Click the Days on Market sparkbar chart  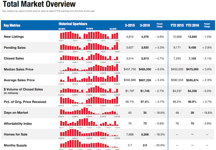tap(88, 112)
